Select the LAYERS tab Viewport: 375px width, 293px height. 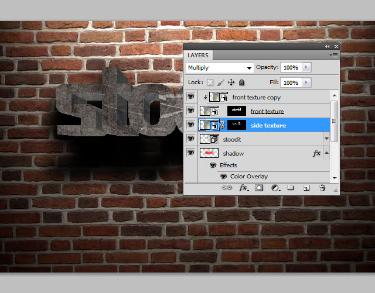pos(198,56)
